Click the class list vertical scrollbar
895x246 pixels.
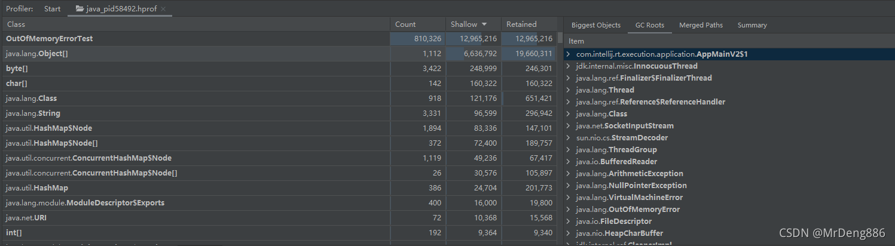(x=561, y=38)
